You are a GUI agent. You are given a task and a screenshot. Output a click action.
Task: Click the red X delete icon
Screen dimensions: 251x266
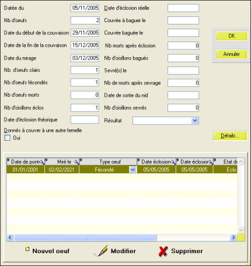point(163,251)
